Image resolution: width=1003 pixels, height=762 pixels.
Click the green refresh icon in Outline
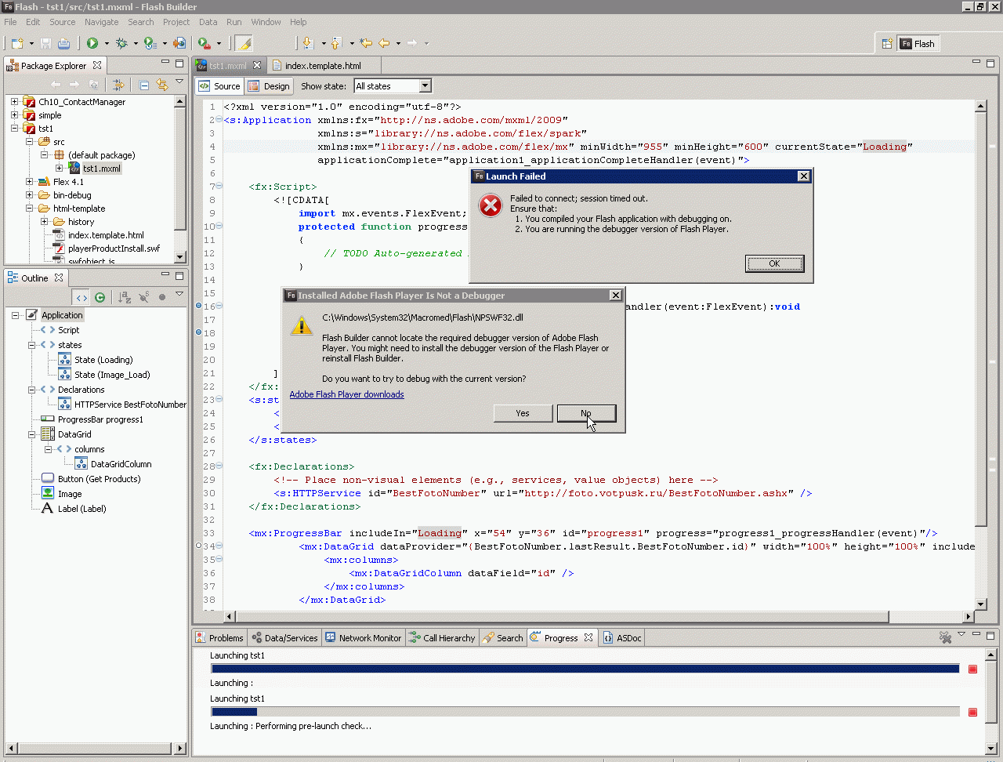100,297
